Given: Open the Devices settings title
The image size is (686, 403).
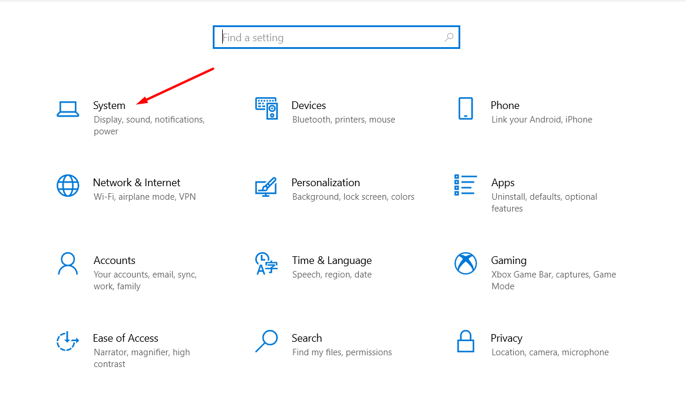Looking at the screenshot, I should 308,105.
